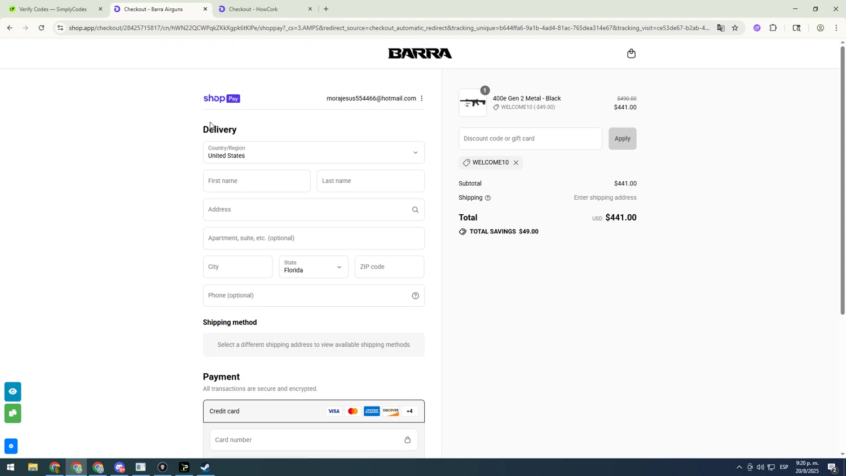
Task: Reload the current page
Action: click(41, 28)
